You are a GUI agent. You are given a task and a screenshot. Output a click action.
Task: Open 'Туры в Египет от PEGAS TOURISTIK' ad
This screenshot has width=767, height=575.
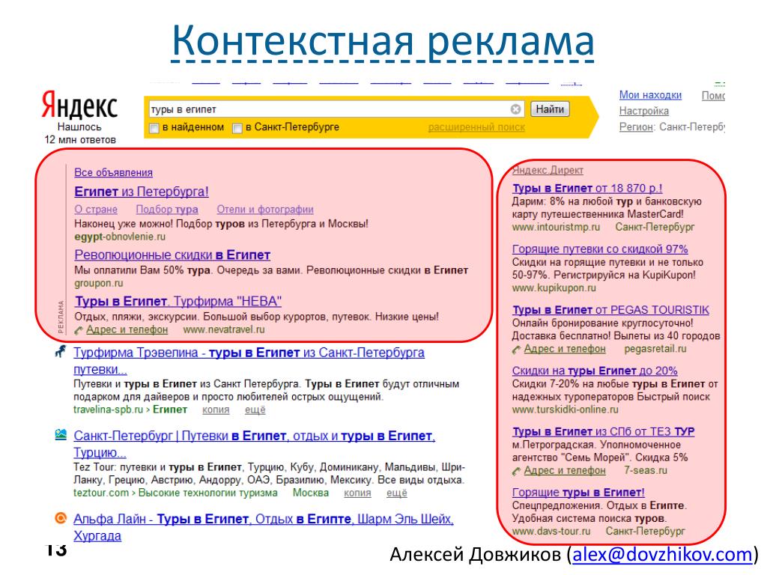click(x=610, y=310)
